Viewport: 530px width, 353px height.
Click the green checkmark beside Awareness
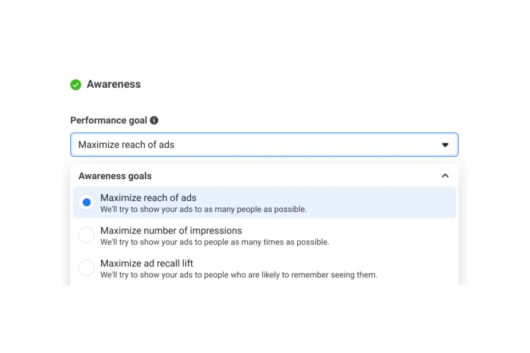pyautogui.click(x=76, y=85)
